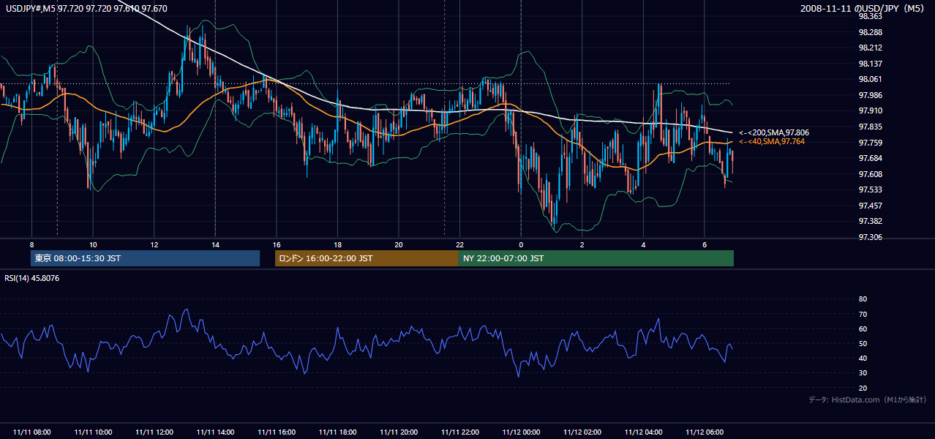Click the 11/11 20:00 bottom time label
The height and width of the screenshot is (439, 935).
[x=398, y=432]
